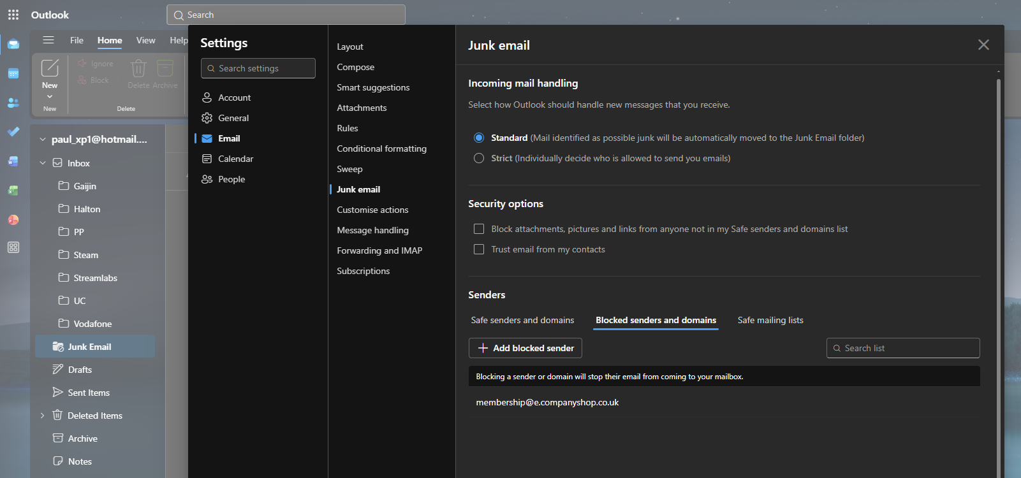
Task: Click the Archive icon in ribbon
Action: [x=165, y=68]
